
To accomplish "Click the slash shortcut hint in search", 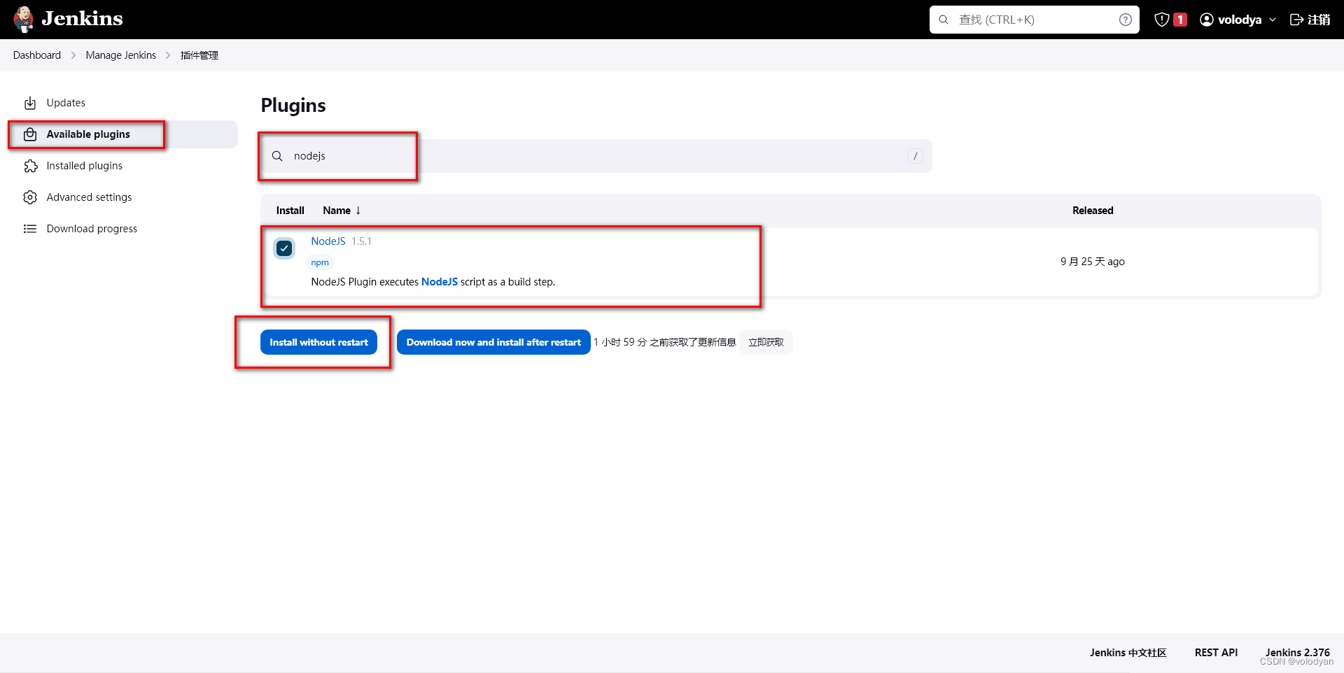I will click(x=915, y=156).
